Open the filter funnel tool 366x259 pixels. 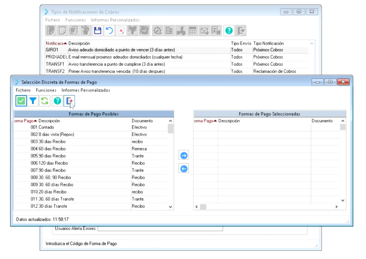click(x=33, y=100)
